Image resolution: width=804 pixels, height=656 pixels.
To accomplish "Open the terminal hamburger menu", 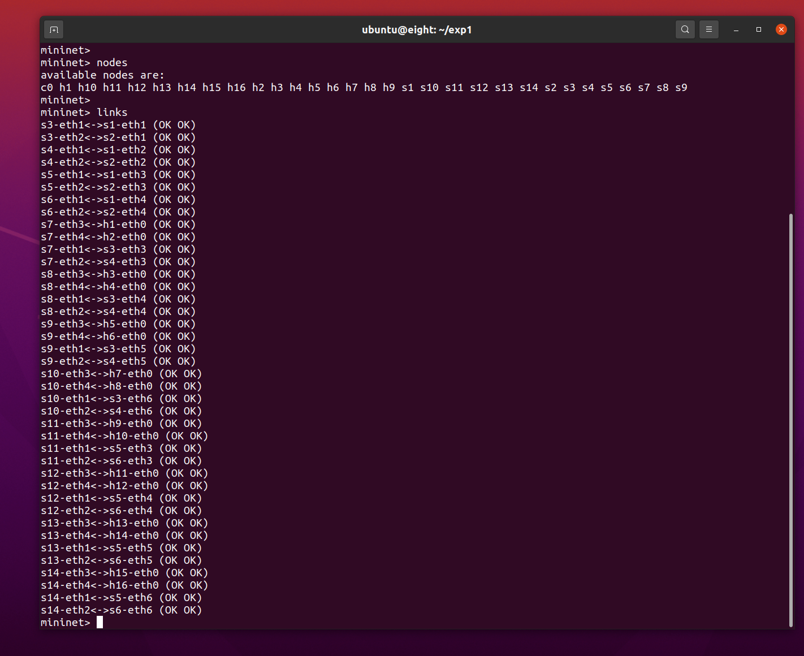I will [x=708, y=29].
